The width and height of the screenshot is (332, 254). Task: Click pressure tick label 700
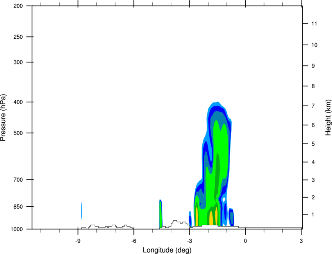tap(18, 180)
